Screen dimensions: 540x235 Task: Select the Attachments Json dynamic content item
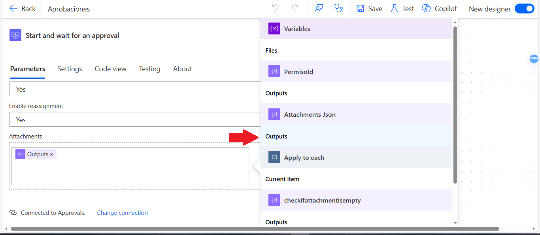[356, 114]
